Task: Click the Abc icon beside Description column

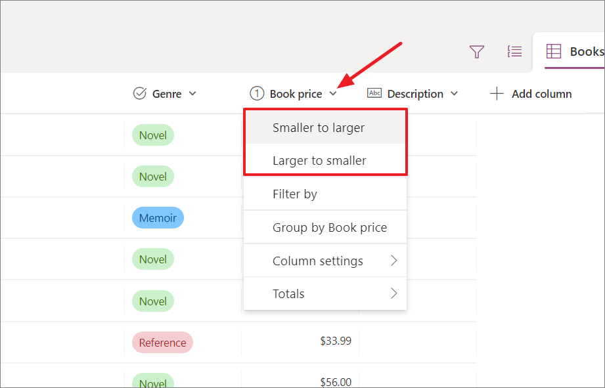Action: [374, 93]
